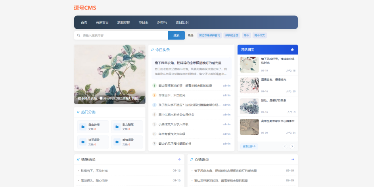Open the 放假安排 menu item
The height and width of the screenshot is (187, 374).
point(124,23)
